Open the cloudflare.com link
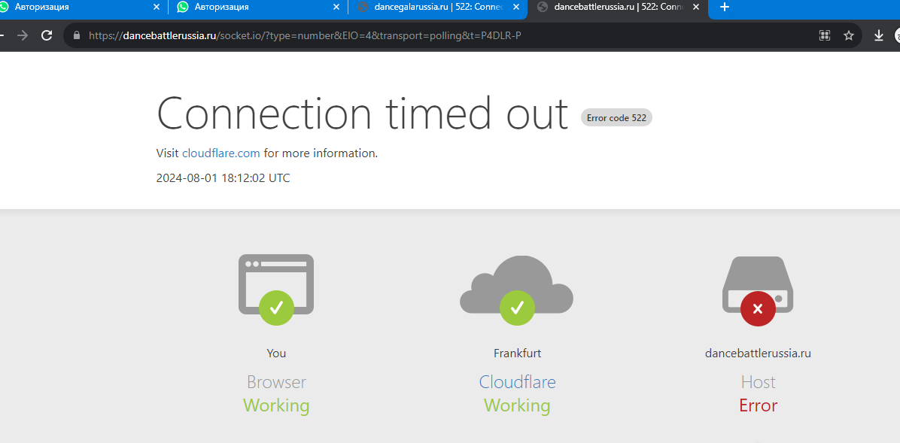Image resolution: width=900 pixels, height=443 pixels. click(x=221, y=153)
